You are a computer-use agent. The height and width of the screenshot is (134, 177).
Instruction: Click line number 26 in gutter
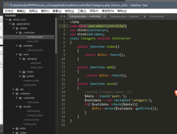click(x=63, y=125)
